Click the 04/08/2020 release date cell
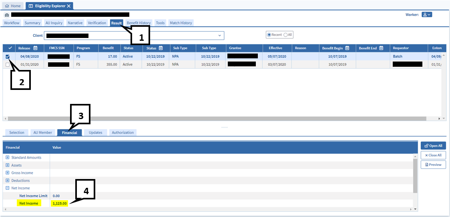450x217 pixels. (29, 56)
